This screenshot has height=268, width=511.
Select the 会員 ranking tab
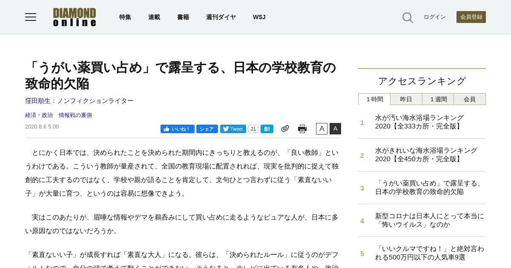[x=470, y=99]
